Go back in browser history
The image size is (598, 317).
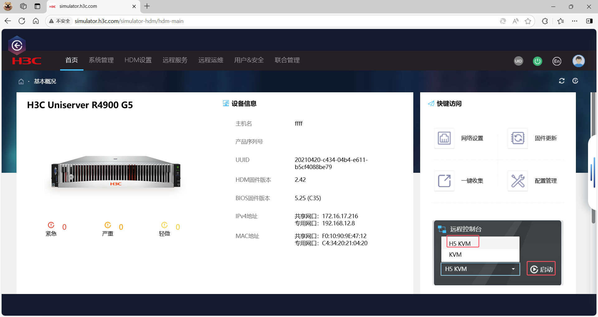[8, 21]
